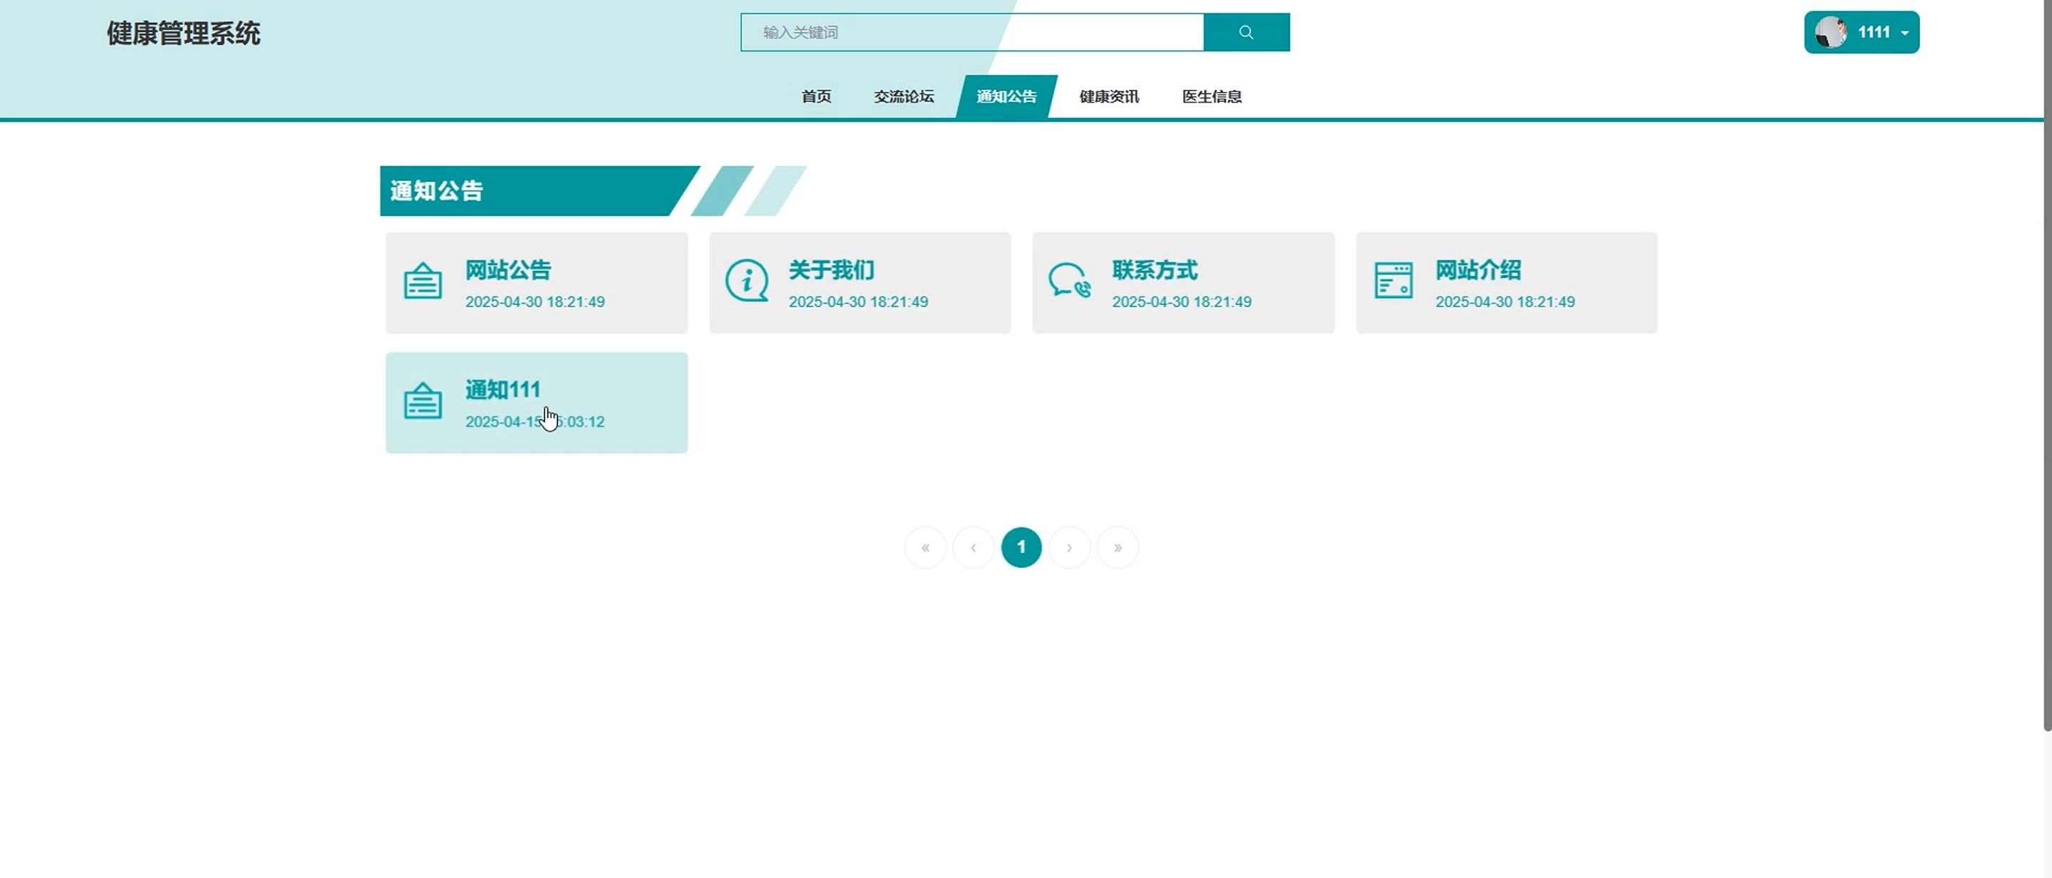Expand the 1111 user dropdown arrow
The height and width of the screenshot is (878, 2052).
click(1904, 33)
